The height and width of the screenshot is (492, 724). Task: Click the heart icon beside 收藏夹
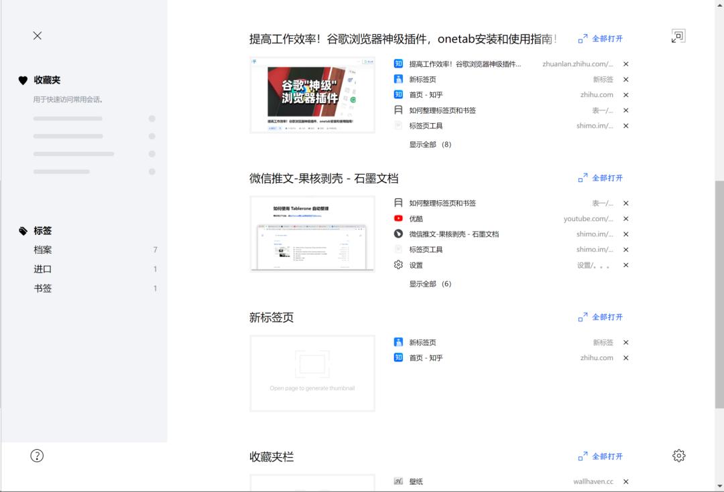tap(23, 80)
